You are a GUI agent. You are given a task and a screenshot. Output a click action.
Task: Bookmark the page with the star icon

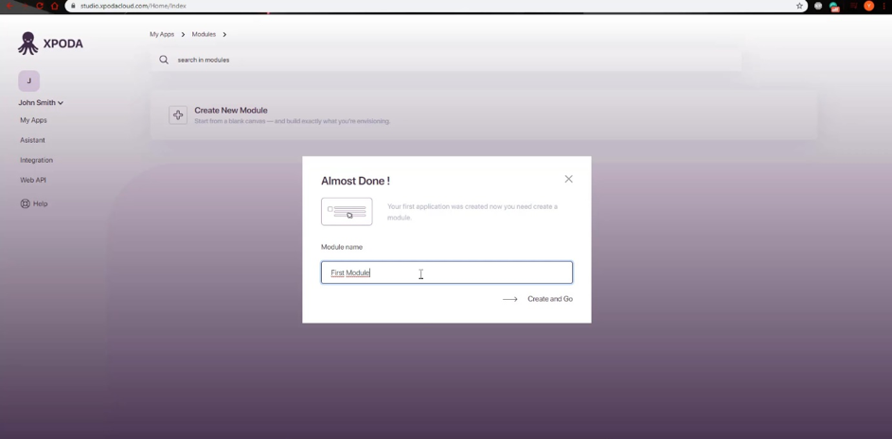799,6
